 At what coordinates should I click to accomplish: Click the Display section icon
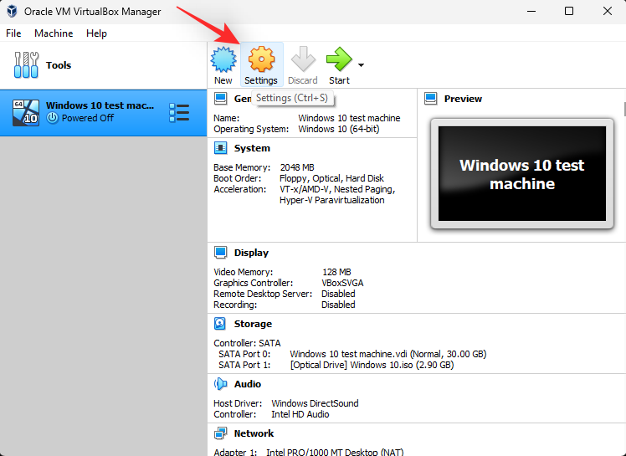point(220,253)
